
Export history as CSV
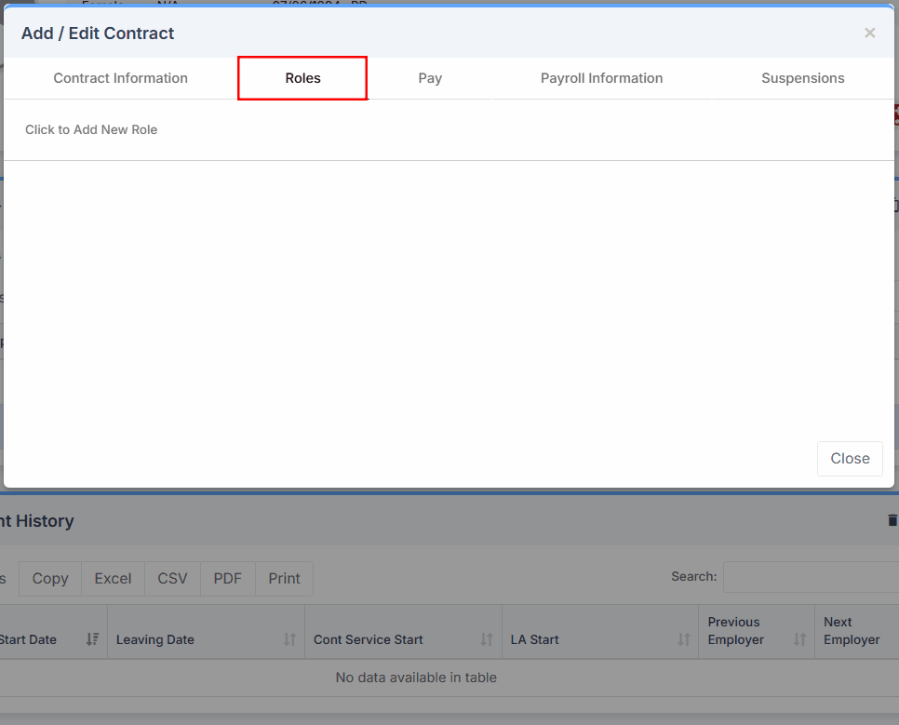[x=171, y=578]
